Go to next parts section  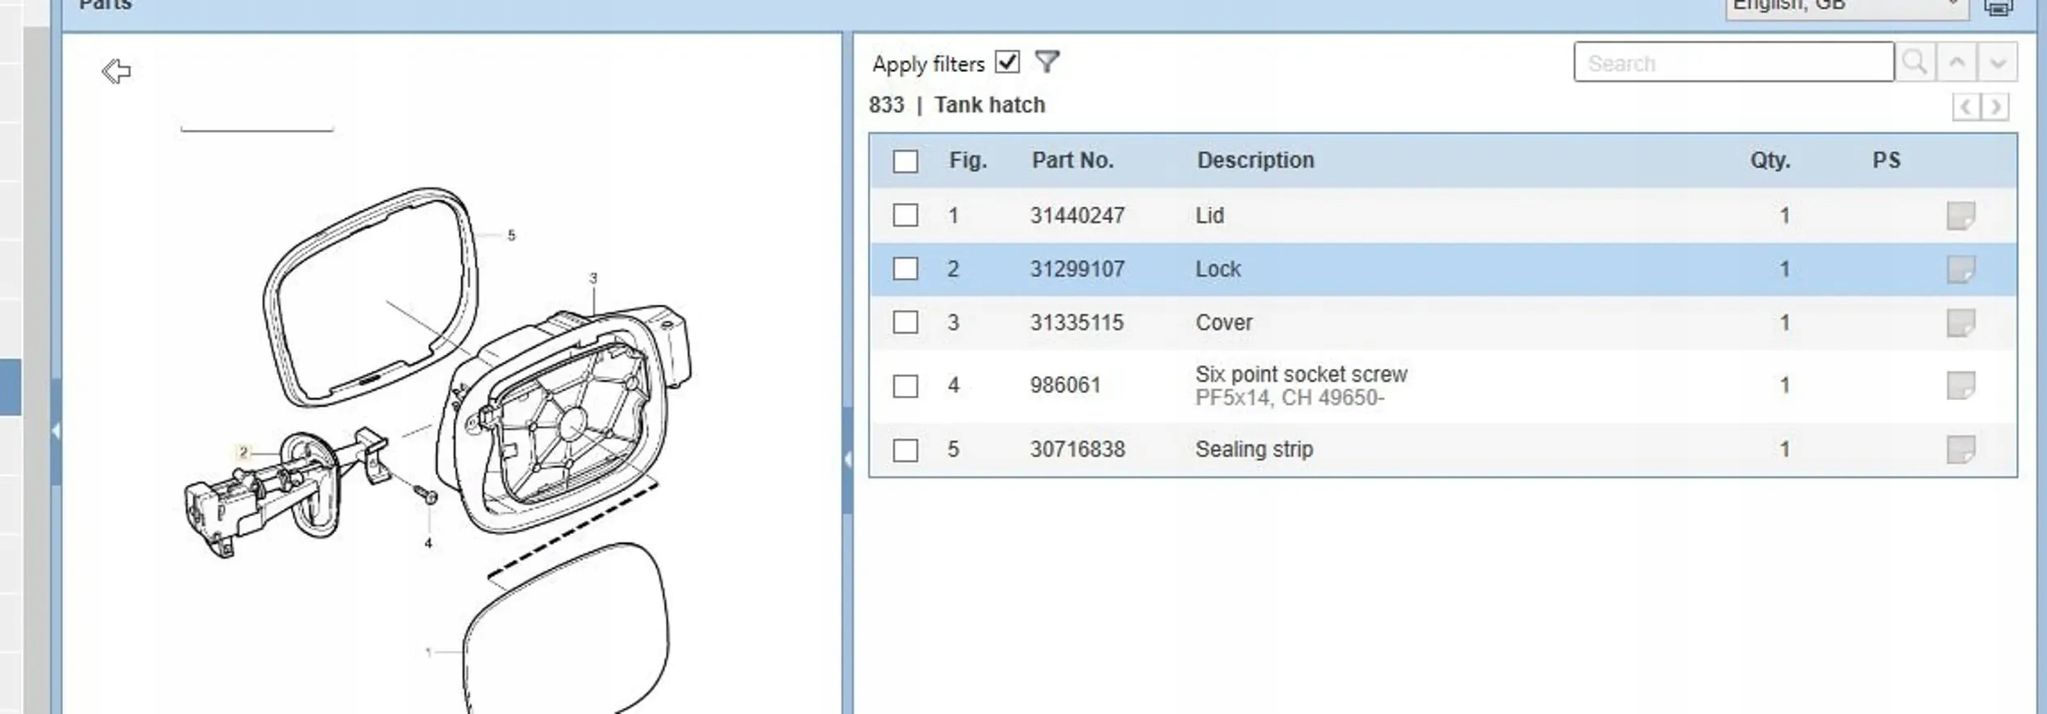(x=1995, y=106)
